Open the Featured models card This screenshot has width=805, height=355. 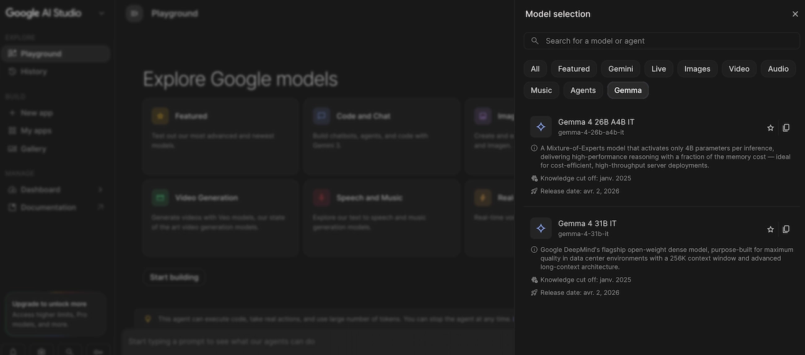click(x=220, y=136)
